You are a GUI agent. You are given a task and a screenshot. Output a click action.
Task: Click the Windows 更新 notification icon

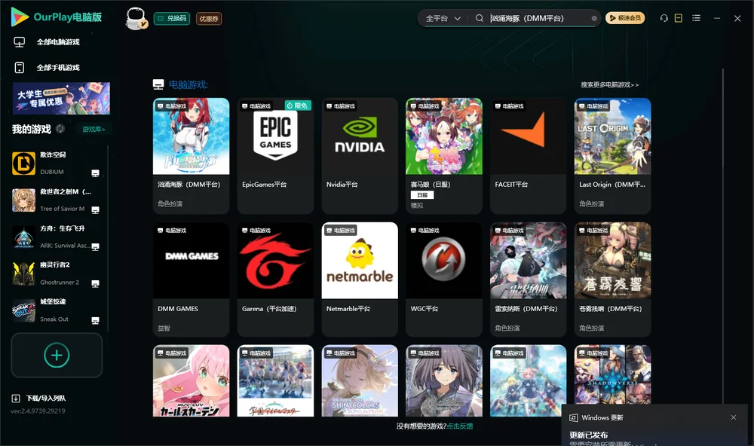[x=574, y=417]
